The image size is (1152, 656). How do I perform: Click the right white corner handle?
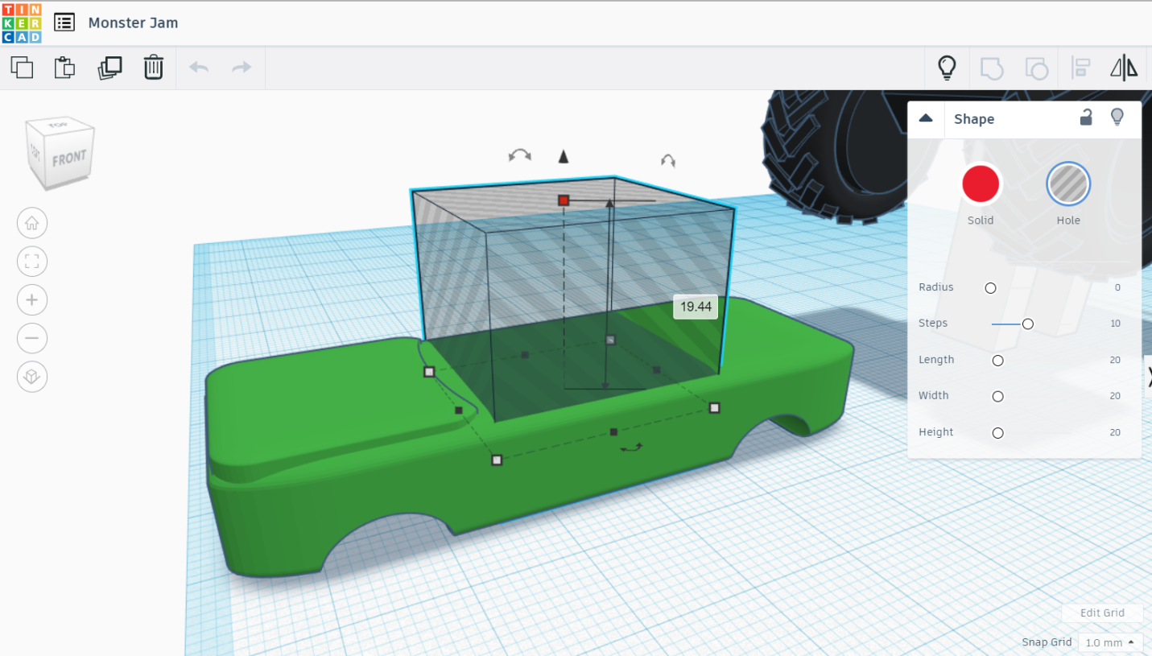[714, 408]
